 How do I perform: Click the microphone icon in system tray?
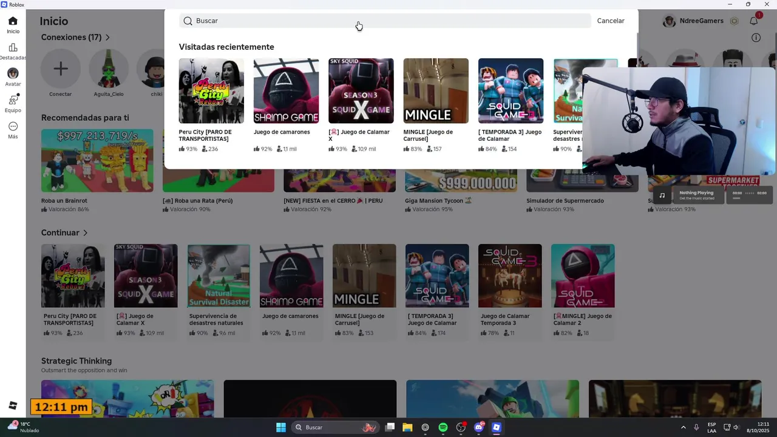coord(696,427)
